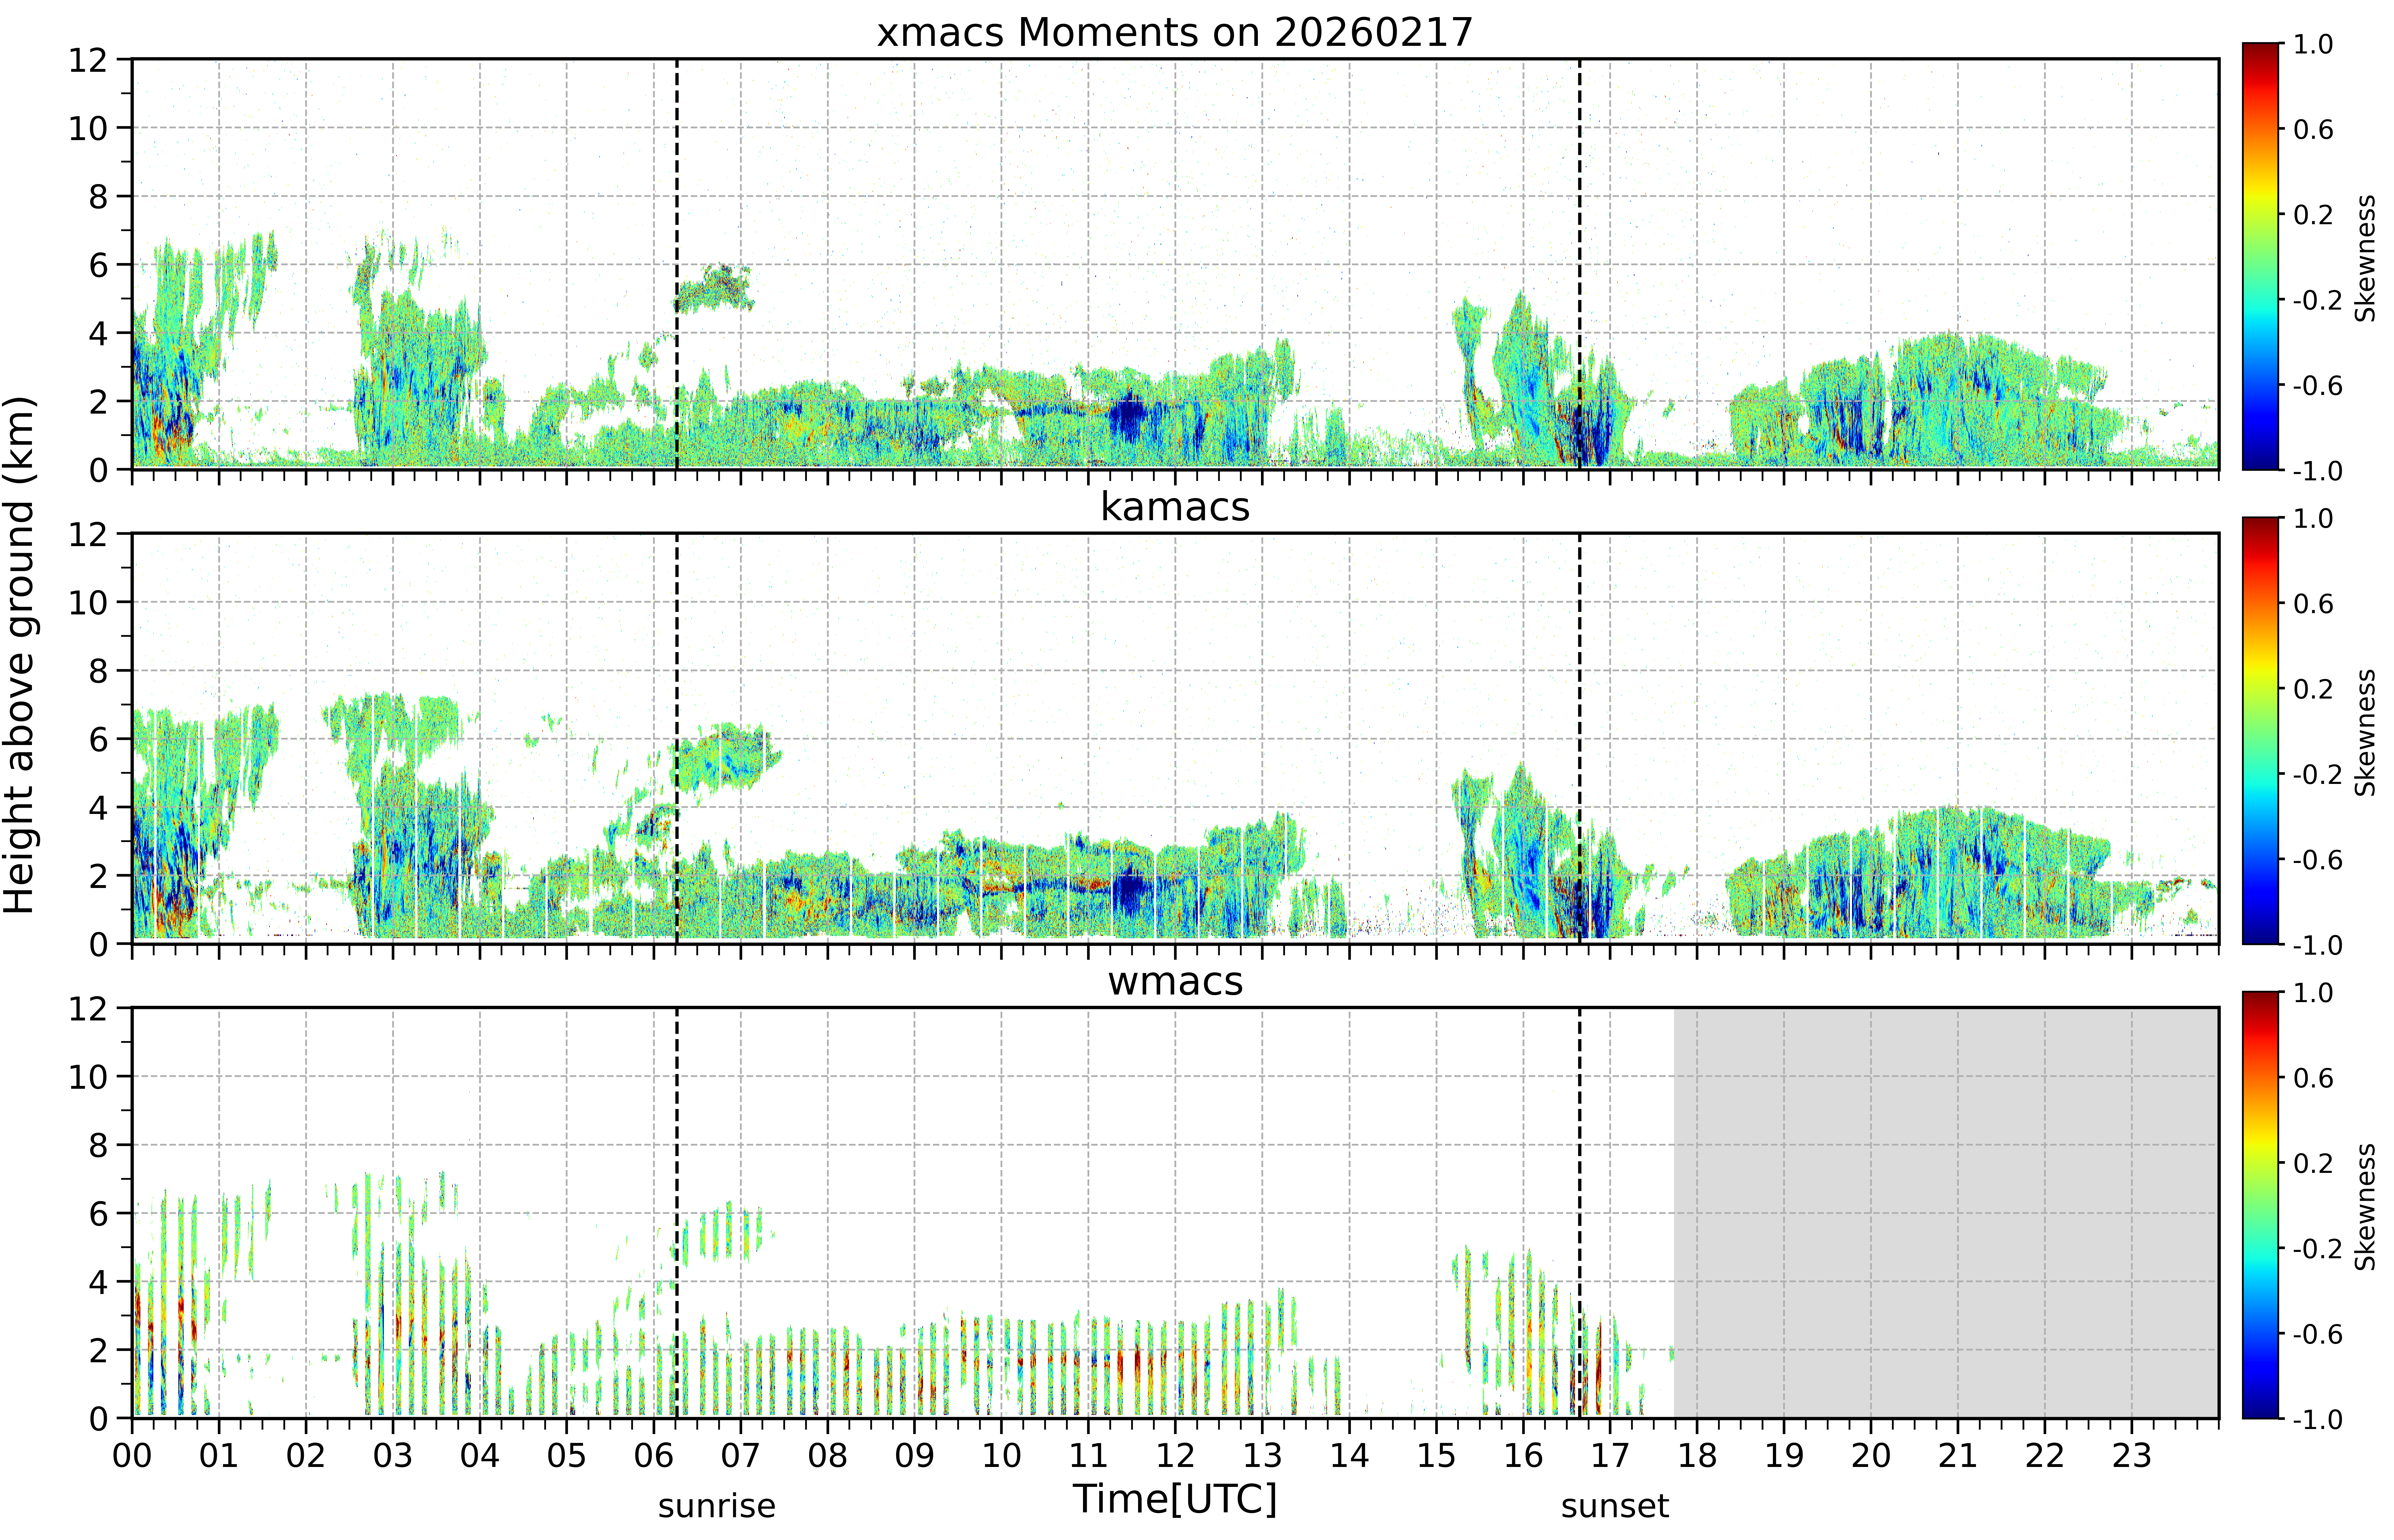Click the wmacs panel skewness colorbar
Viewport: 2394px width, 1540px height.
click(2260, 1205)
